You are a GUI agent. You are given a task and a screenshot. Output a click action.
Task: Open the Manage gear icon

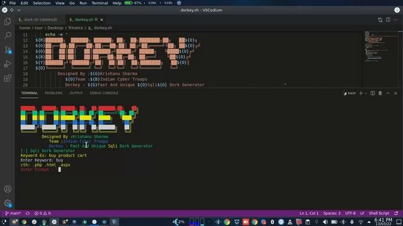8,203
